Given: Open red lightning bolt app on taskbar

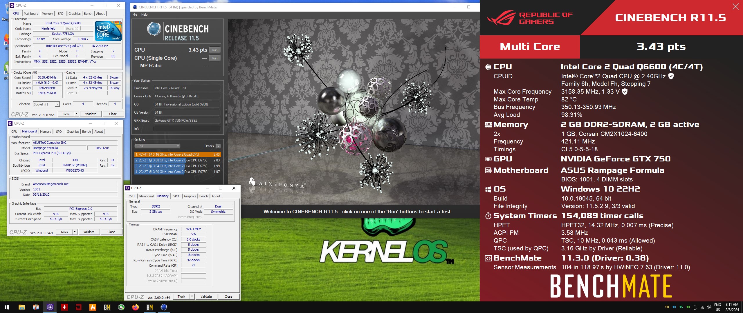Looking at the screenshot, I should (x=64, y=307).
